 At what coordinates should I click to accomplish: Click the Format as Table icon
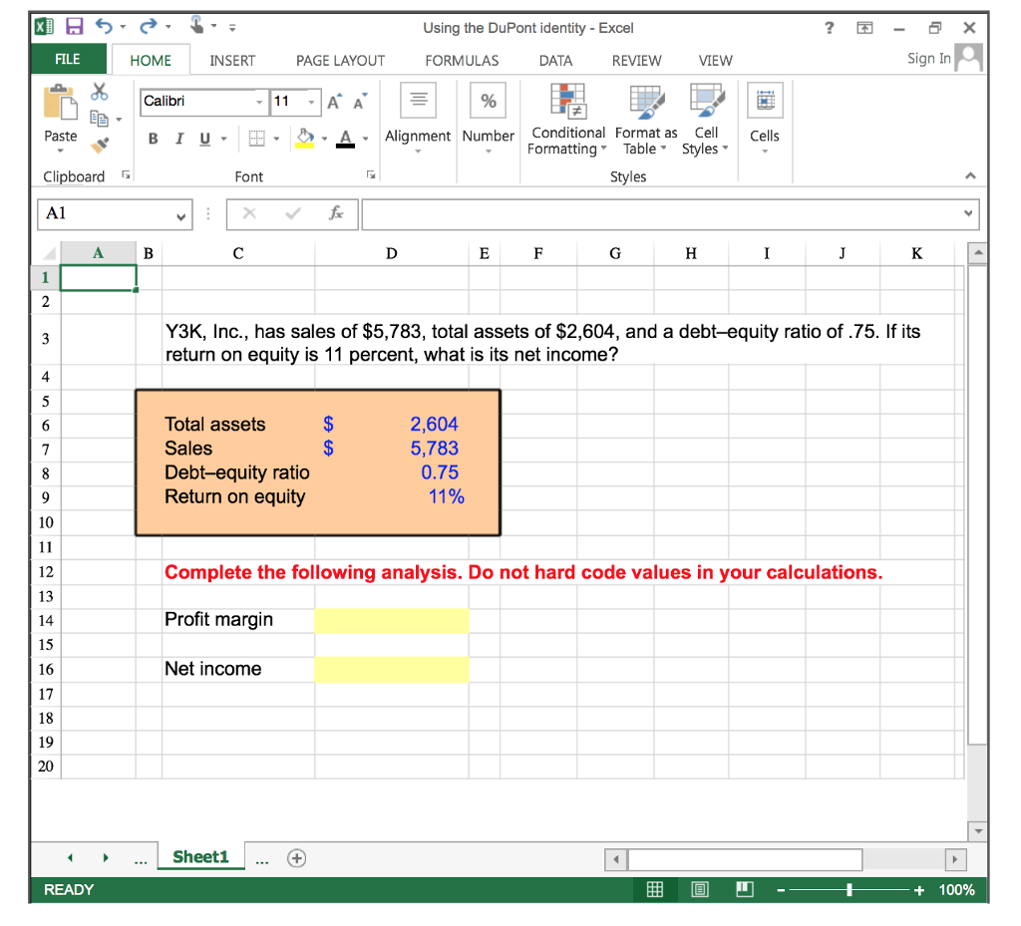pos(645,102)
